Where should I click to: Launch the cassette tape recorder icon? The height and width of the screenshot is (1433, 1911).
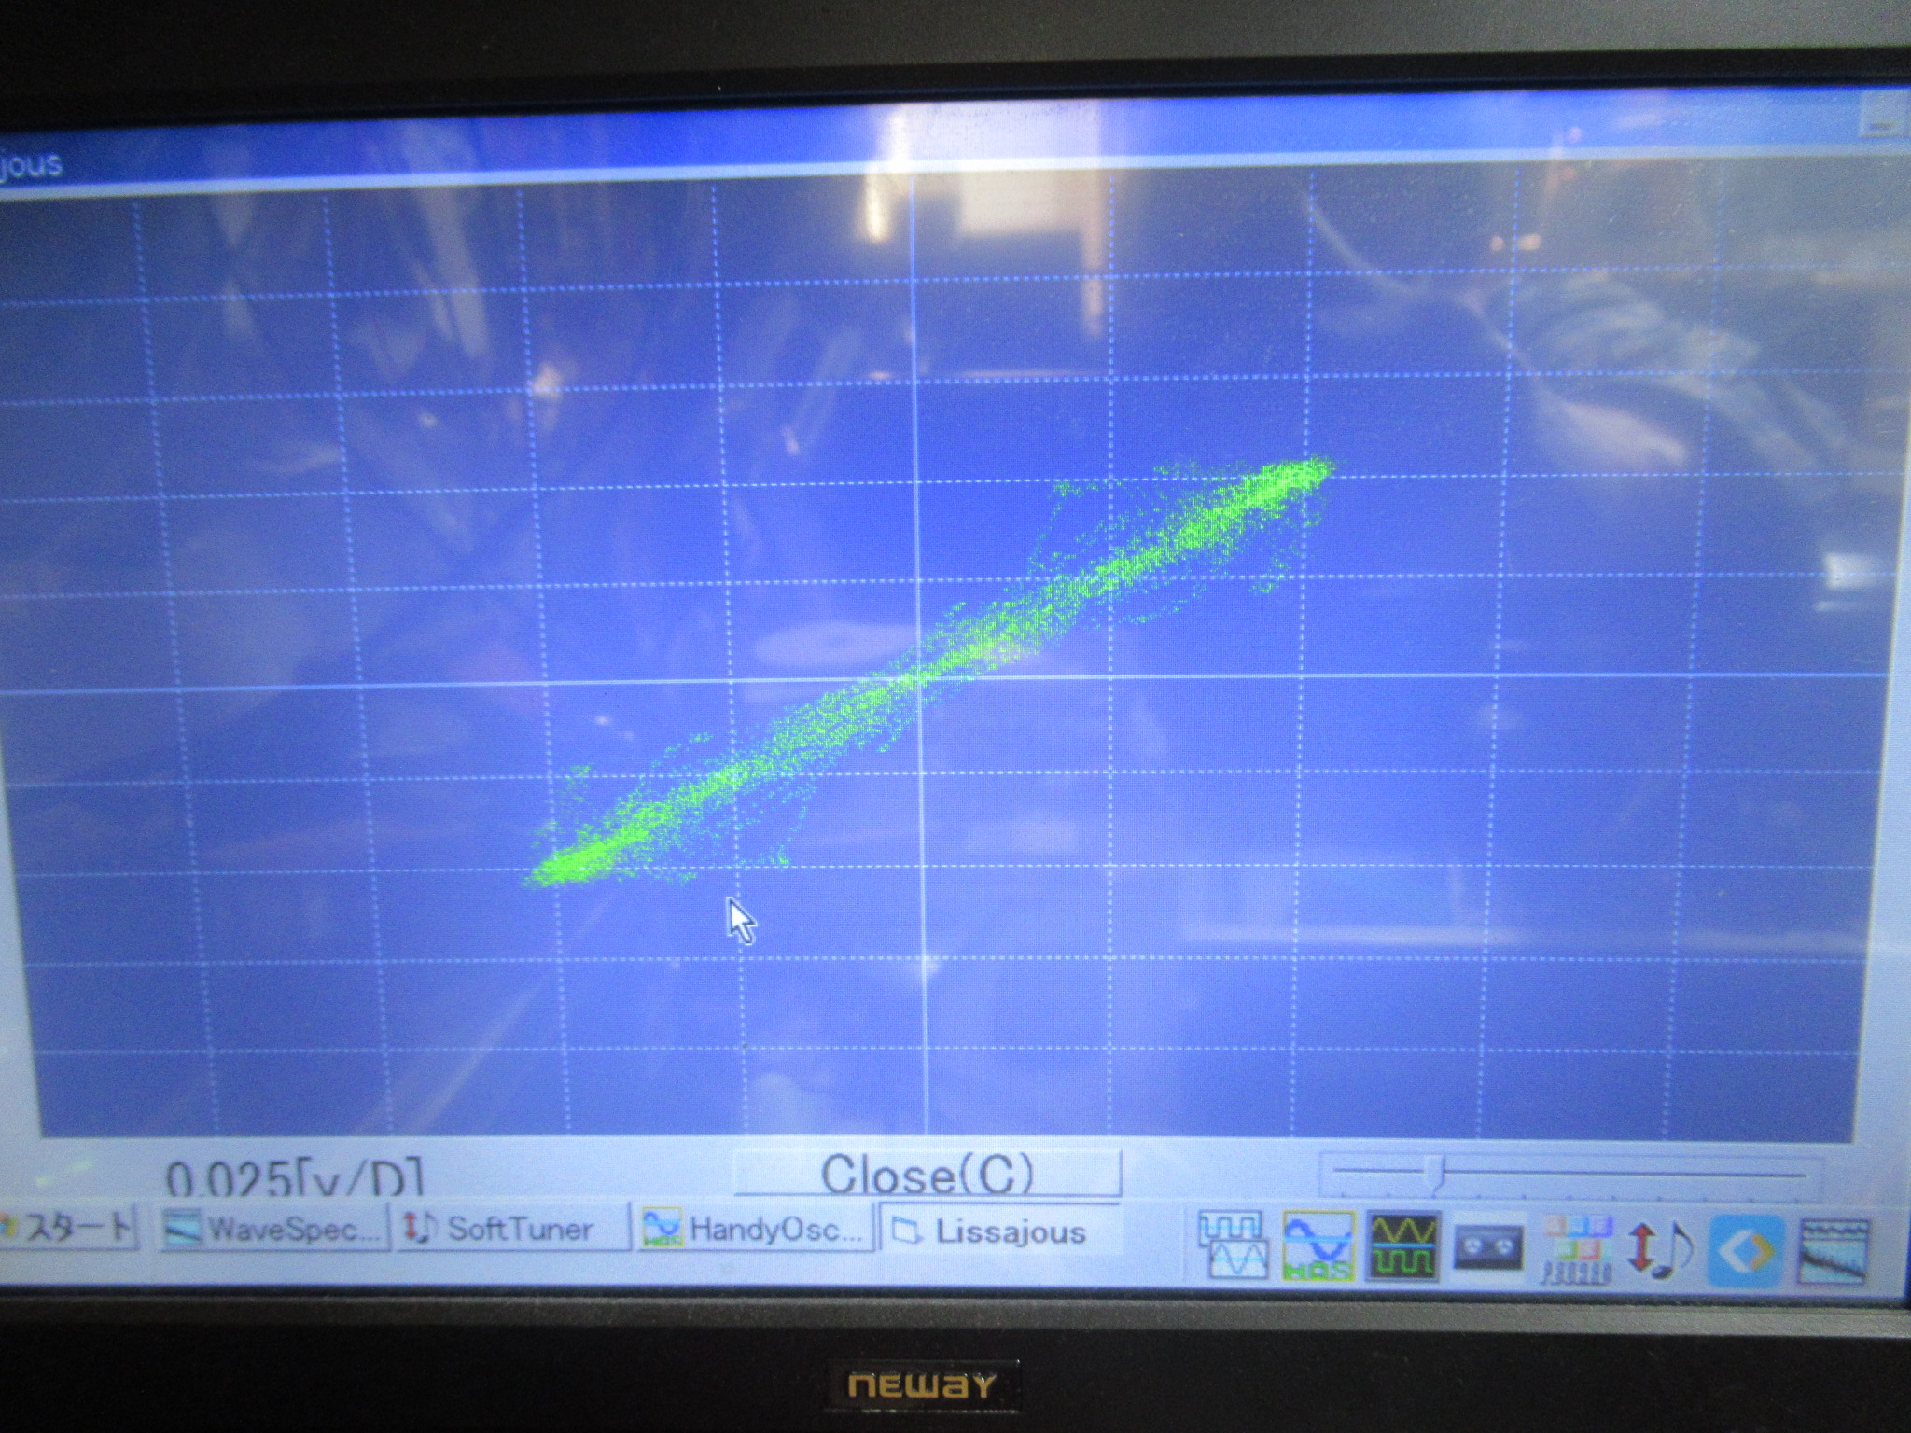point(1489,1246)
